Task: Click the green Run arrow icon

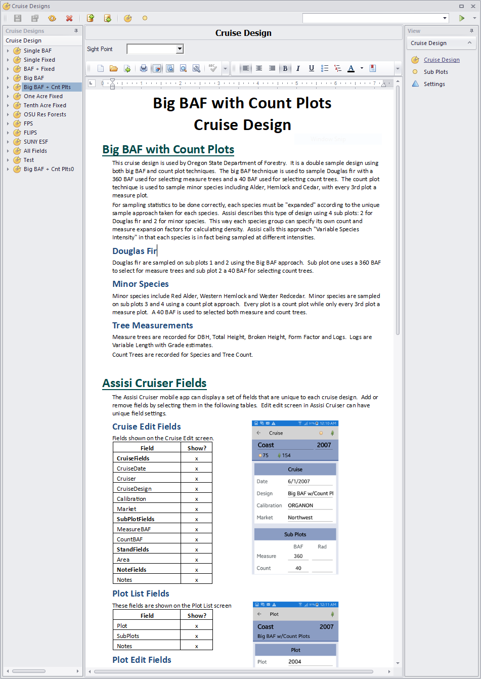Action: 461,18
